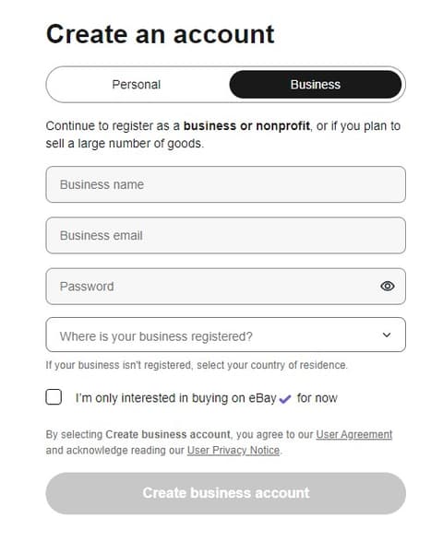Click the 'business or nonprofit' bold text
443x541 pixels.
point(246,126)
